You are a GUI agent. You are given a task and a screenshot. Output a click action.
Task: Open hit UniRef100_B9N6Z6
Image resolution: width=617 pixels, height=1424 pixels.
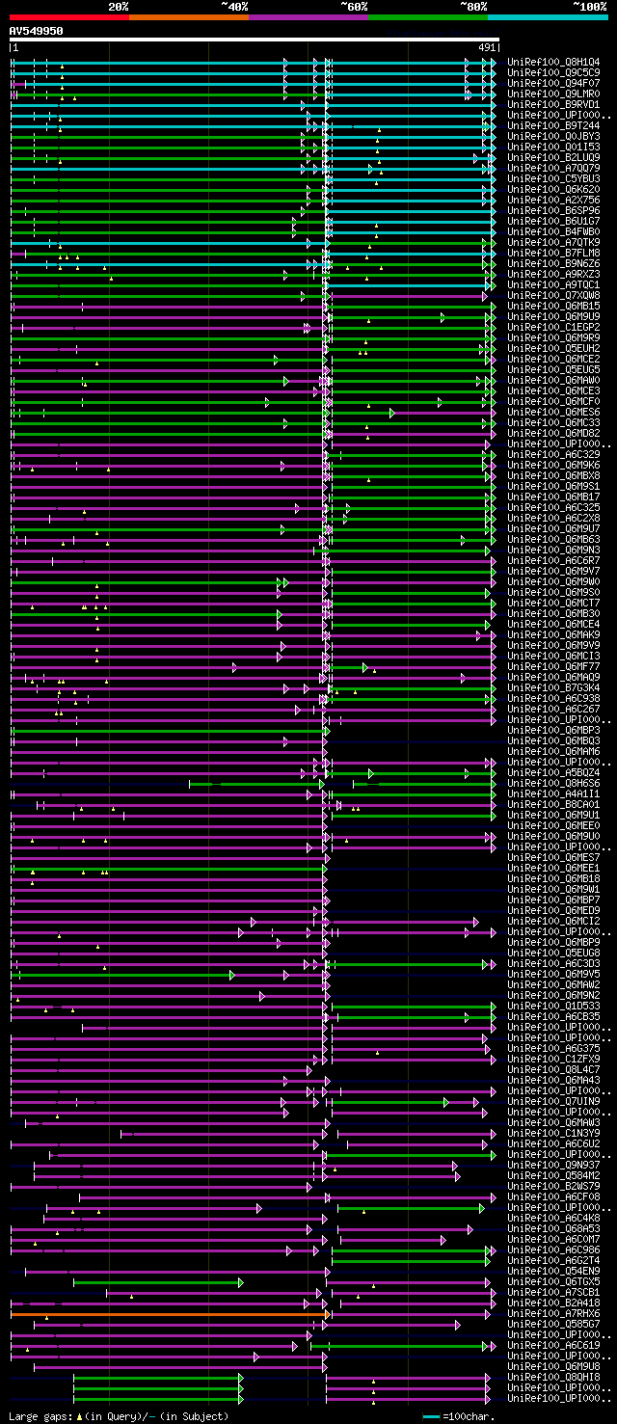pyautogui.click(x=553, y=263)
